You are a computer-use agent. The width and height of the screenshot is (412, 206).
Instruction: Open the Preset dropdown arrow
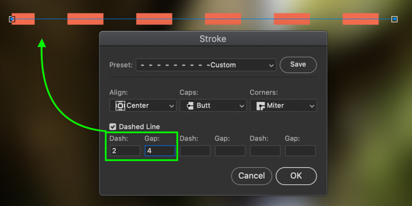point(271,65)
